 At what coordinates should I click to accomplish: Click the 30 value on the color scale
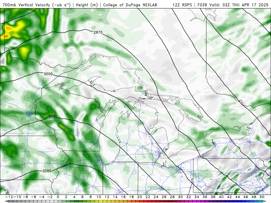pos(181,197)
